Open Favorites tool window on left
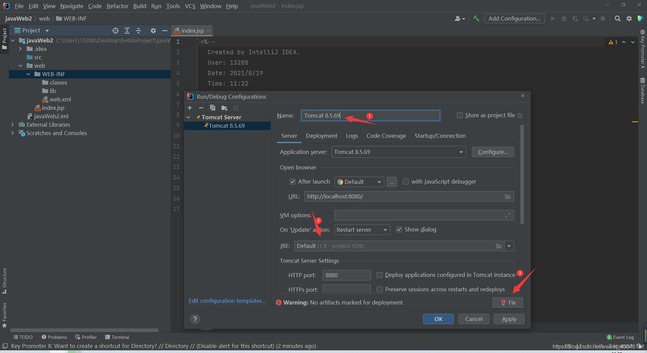The width and height of the screenshot is (647, 353). click(4, 316)
